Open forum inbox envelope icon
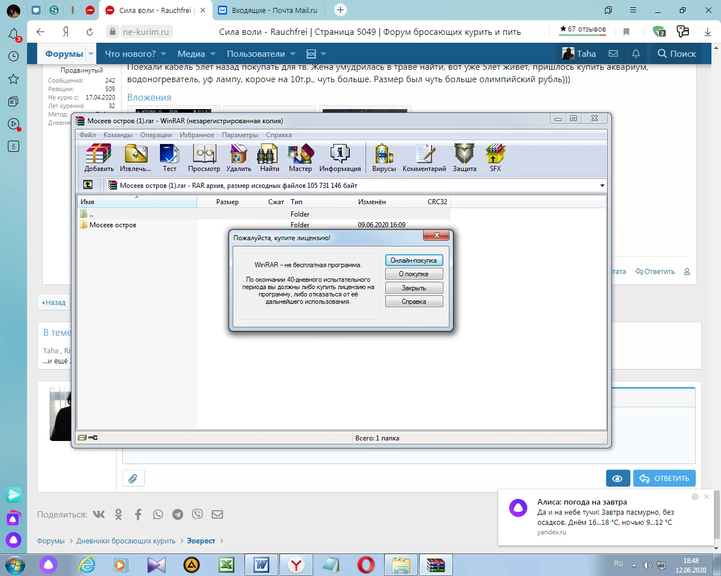Image resolution: width=721 pixels, height=576 pixels. (x=613, y=54)
